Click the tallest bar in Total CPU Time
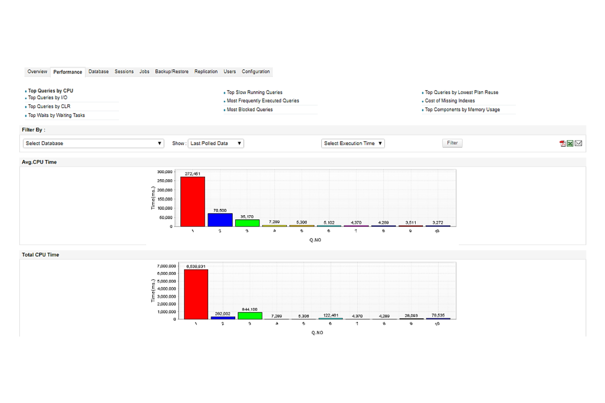This screenshot has width=605, height=403. pyautogui.click(x=195, y=292)
